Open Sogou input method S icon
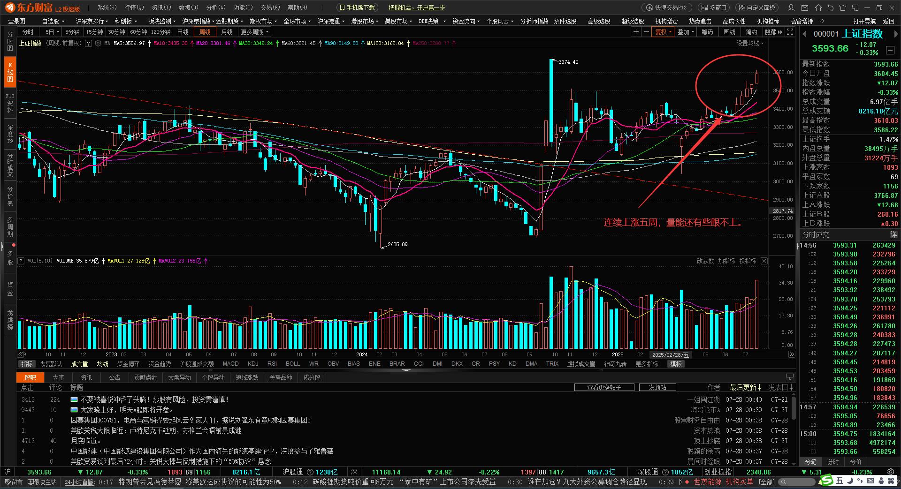The width and height of the screenshot is (901, 489). [827, 480]
